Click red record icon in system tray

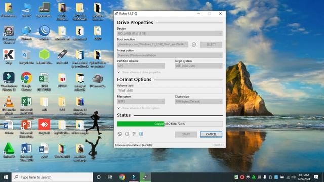pos(242,177)
